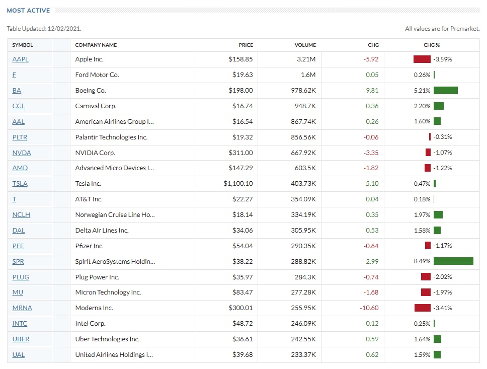This screenshot has width=487, height=369.
Task: Follow the CCL symbol link
Action: (x=18, y=106)
